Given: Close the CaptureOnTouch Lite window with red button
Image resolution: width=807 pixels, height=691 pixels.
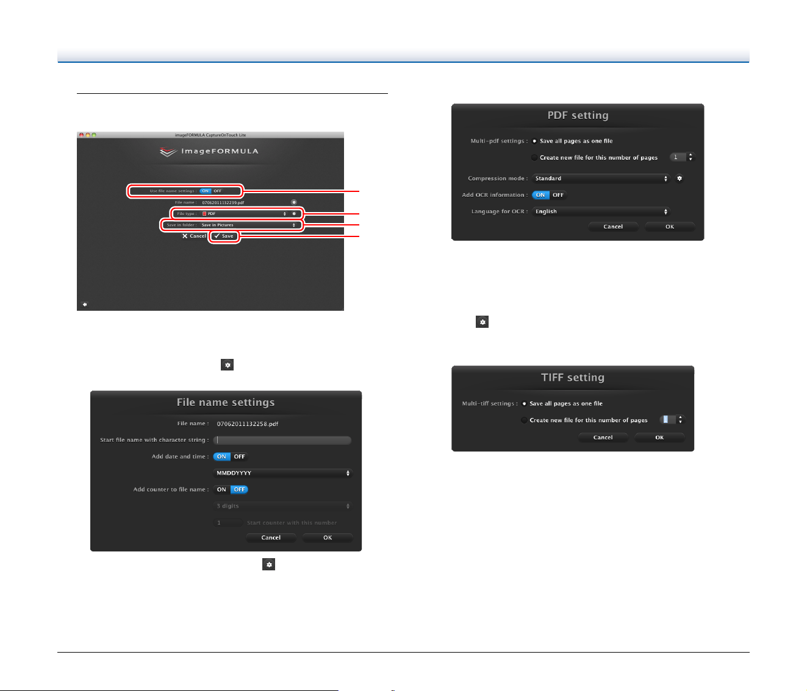Looking at the screenshot, I should coord(81,135).
